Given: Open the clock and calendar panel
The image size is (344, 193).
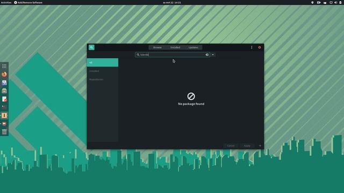Looking at the screenshot, I should tap(172, 3).
